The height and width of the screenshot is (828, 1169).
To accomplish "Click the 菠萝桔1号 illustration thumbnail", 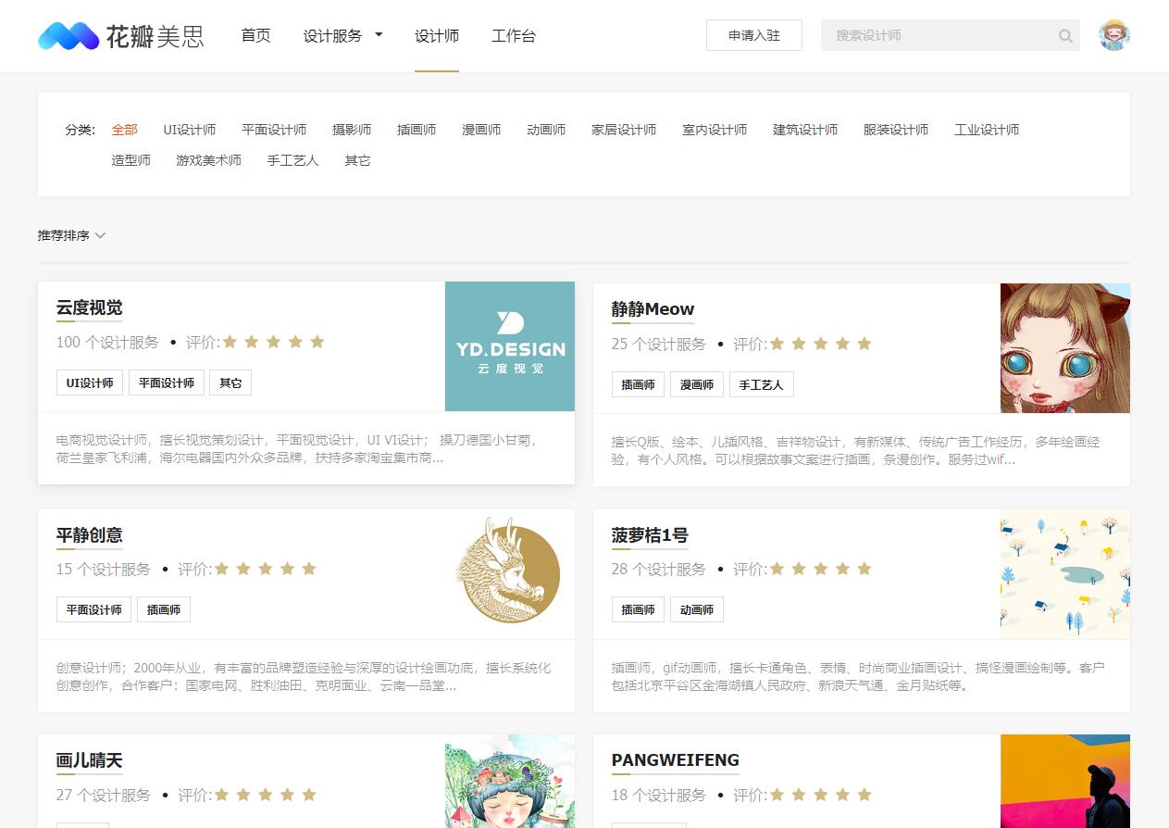I will [1065, 573].
